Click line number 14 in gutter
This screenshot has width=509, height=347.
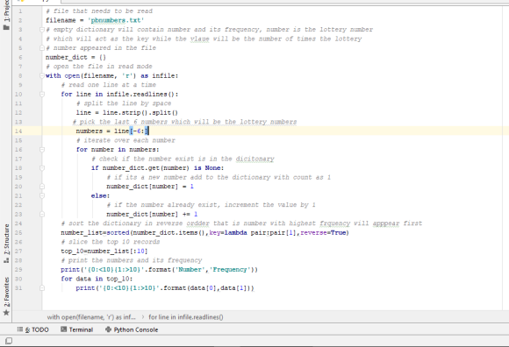(x=18, y=131)
